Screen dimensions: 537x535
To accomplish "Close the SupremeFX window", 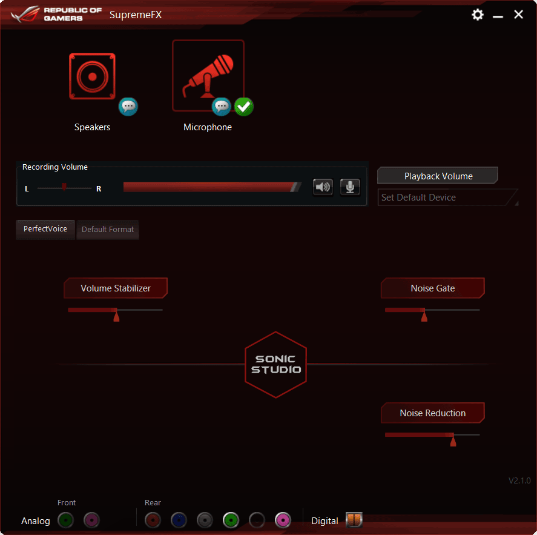I will tap(518, 15).
